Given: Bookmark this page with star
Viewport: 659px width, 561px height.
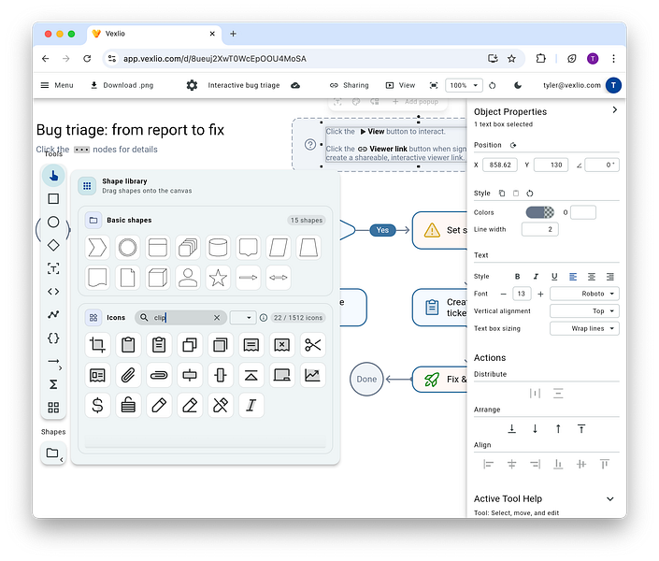Looking at the screenshot, I should [x=511, y=59].
